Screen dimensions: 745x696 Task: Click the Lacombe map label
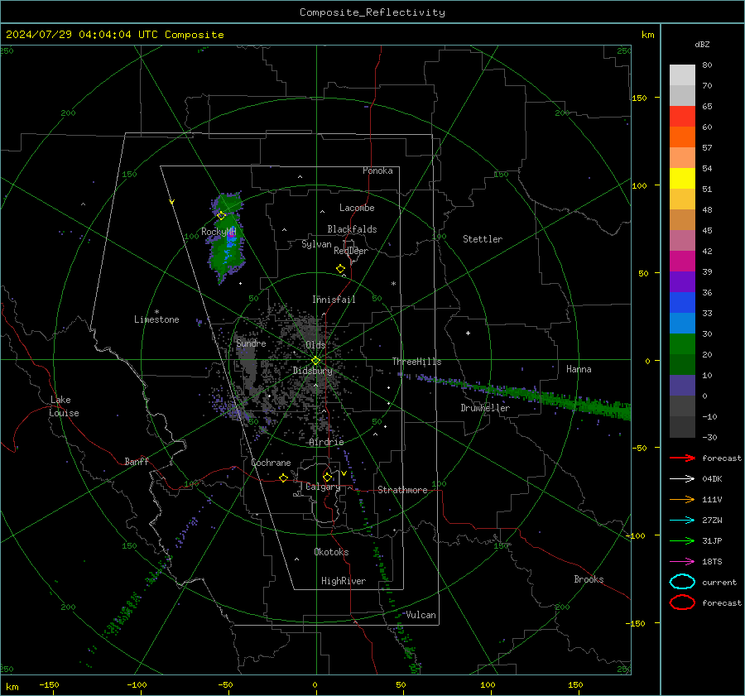point(357,208)
